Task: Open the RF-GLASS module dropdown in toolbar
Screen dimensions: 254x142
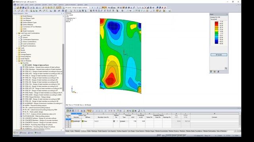Action: tap(90, 7)
